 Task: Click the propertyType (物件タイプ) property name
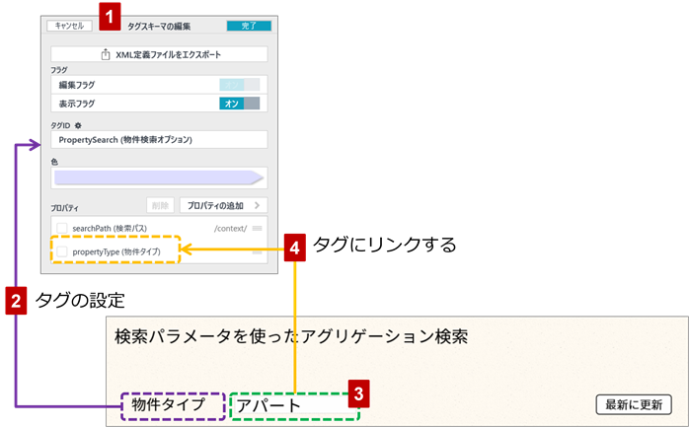pyautogui.click(x=116, y=251)
